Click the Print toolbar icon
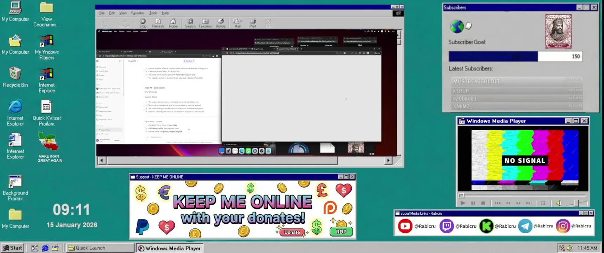 [x=253, y=23]
